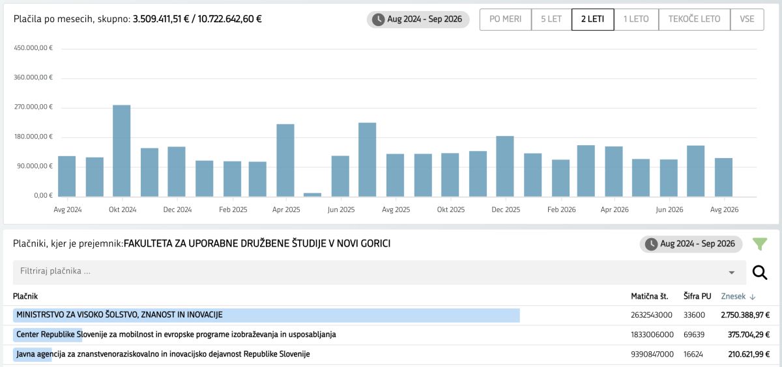Open the Center Republike Slovenije za mobilnost row
782x367 pixels.
[x=391, y=334]
